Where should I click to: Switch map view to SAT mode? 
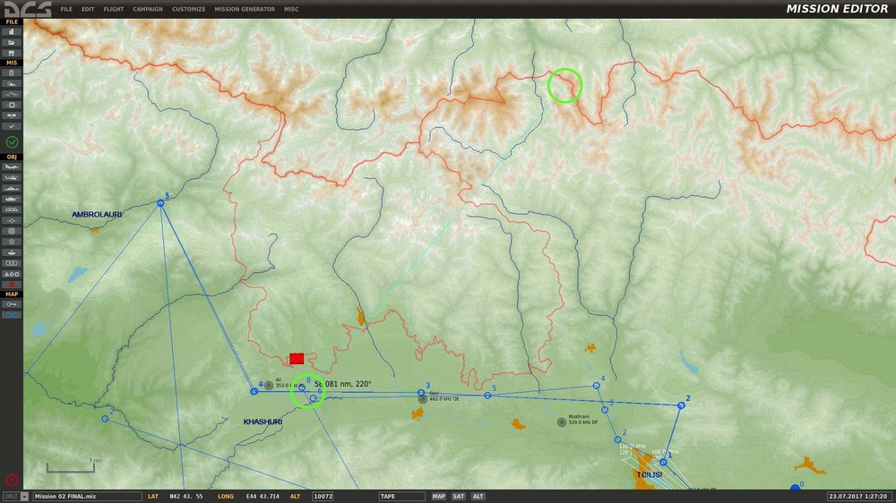point(458,496)
